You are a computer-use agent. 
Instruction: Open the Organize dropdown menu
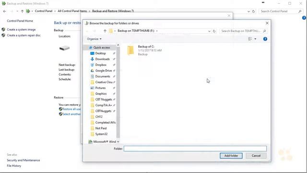(x=94, y=39)
